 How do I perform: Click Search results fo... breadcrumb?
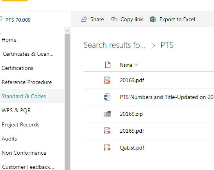pyautogui.click(x=115, y=45)
